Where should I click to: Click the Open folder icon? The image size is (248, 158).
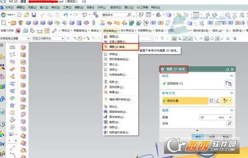tap(26, 15)
